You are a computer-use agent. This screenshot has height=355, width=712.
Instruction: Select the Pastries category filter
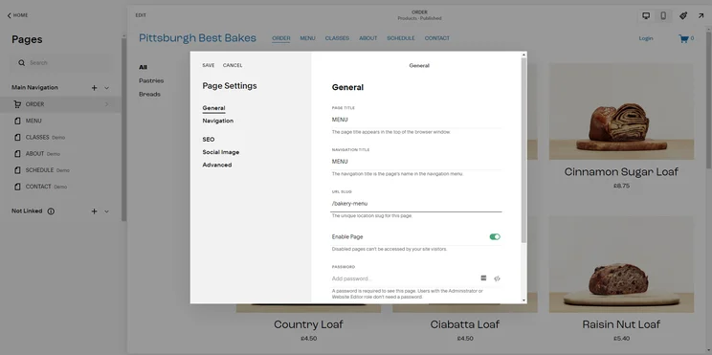pyautogui.click(x=151, y=80)
